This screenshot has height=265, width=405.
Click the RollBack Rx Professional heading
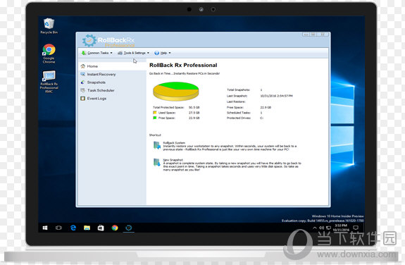pos(183,65)
